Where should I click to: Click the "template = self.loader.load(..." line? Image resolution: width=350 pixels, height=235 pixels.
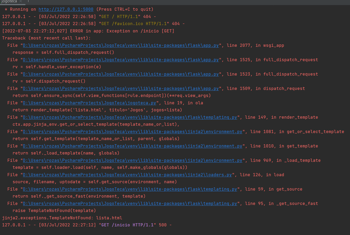click(x=100, y=168)
